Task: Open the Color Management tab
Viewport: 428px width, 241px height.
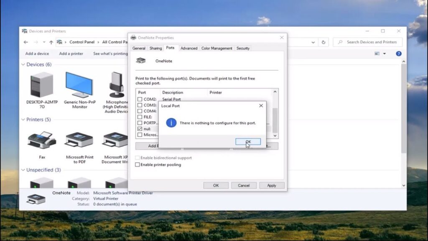Action: tap(217, 48)
